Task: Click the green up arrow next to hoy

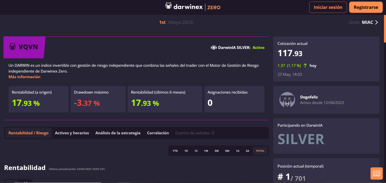Action: pyautogui.click(x=305, y=65)
